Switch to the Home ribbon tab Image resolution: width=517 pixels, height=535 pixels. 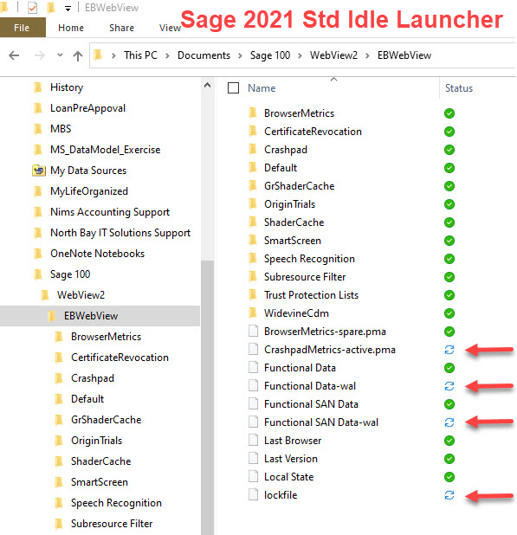coord(71,28)
